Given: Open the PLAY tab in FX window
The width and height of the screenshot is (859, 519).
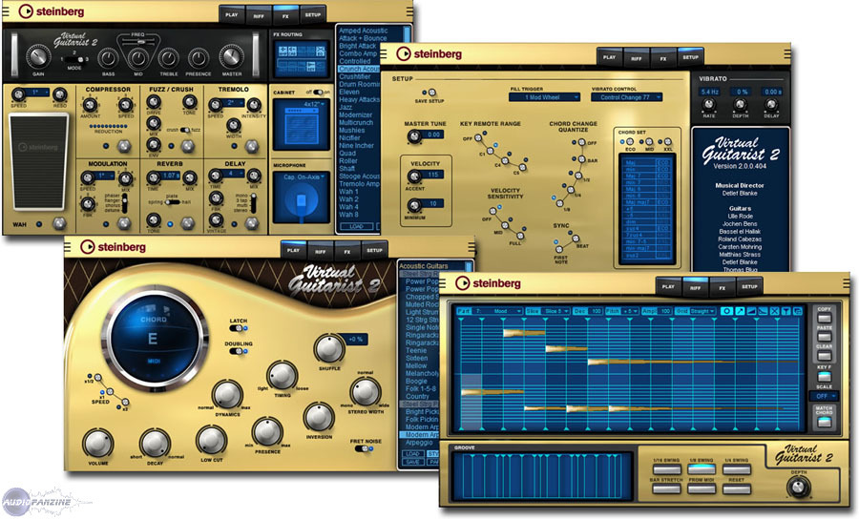Looking at the screenshot, I should tap(232, 14).
